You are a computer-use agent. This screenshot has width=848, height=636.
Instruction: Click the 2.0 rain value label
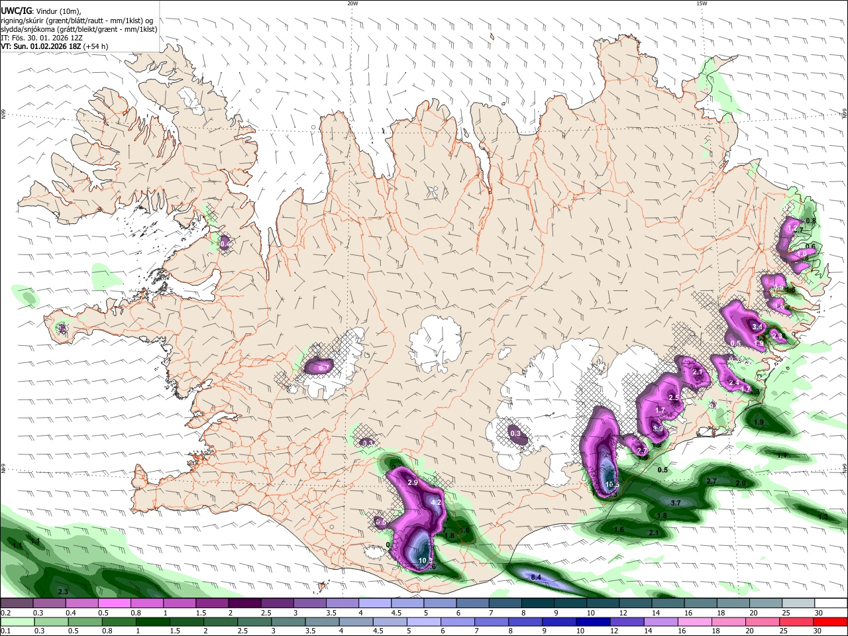(x=741, y=483)
